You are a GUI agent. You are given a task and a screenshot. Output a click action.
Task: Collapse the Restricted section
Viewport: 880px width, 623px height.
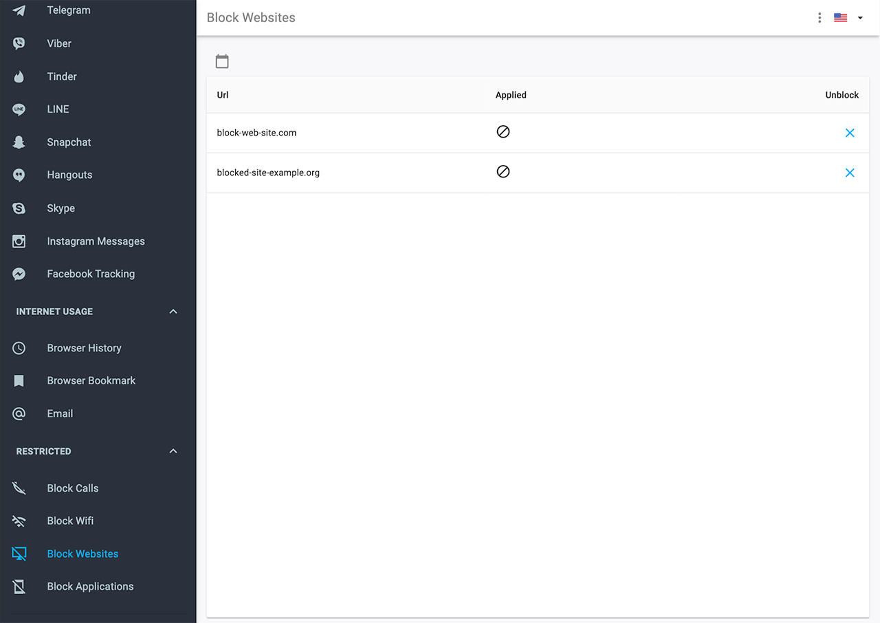(173, 451)
